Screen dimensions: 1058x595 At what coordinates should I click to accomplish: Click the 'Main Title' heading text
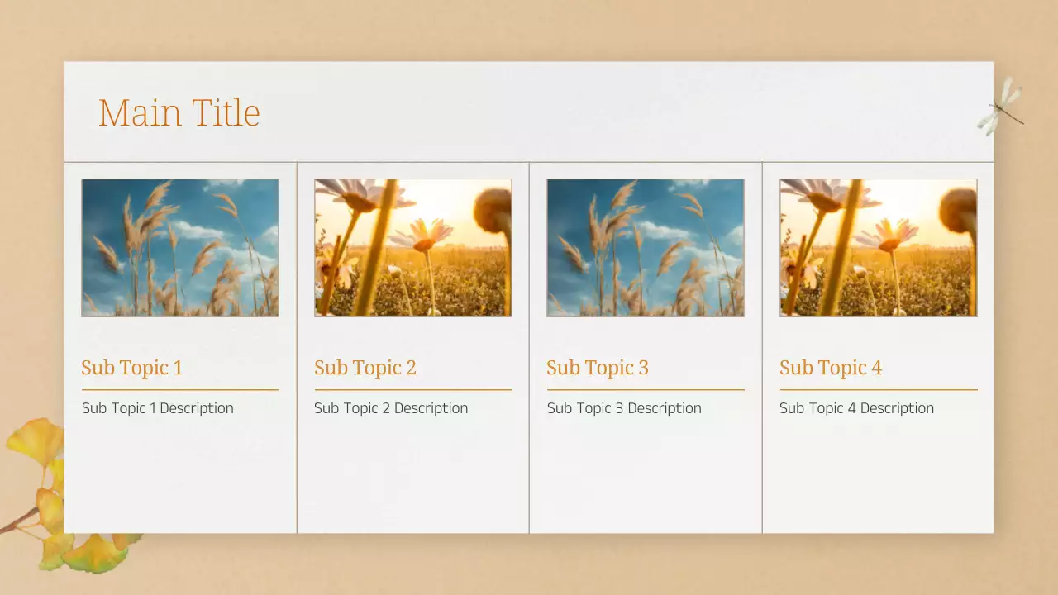[x=179, y=112]
